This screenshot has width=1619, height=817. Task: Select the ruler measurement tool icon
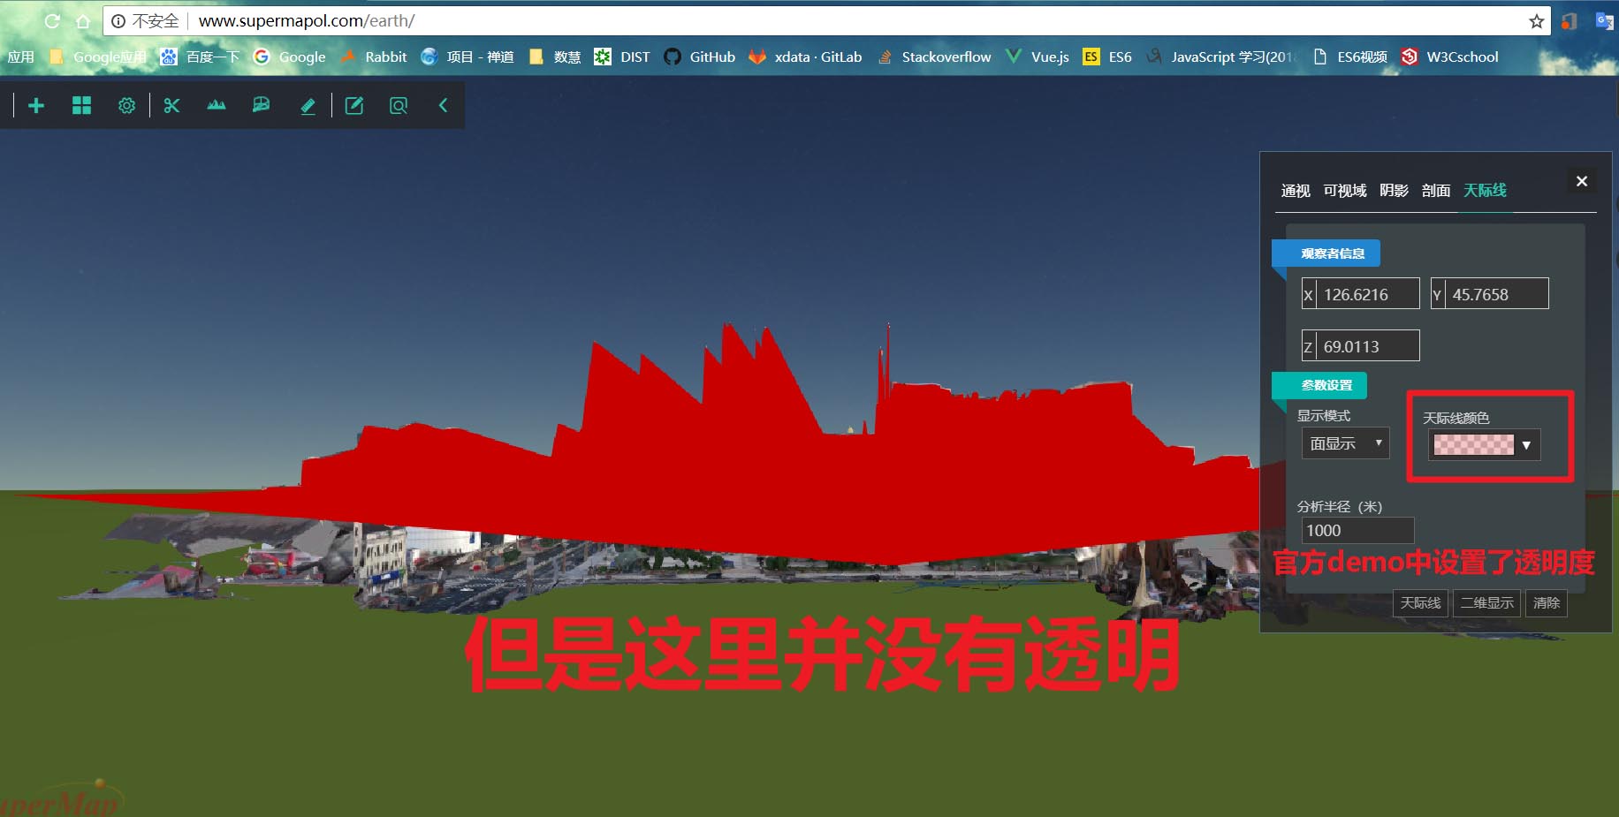point(308,106)
